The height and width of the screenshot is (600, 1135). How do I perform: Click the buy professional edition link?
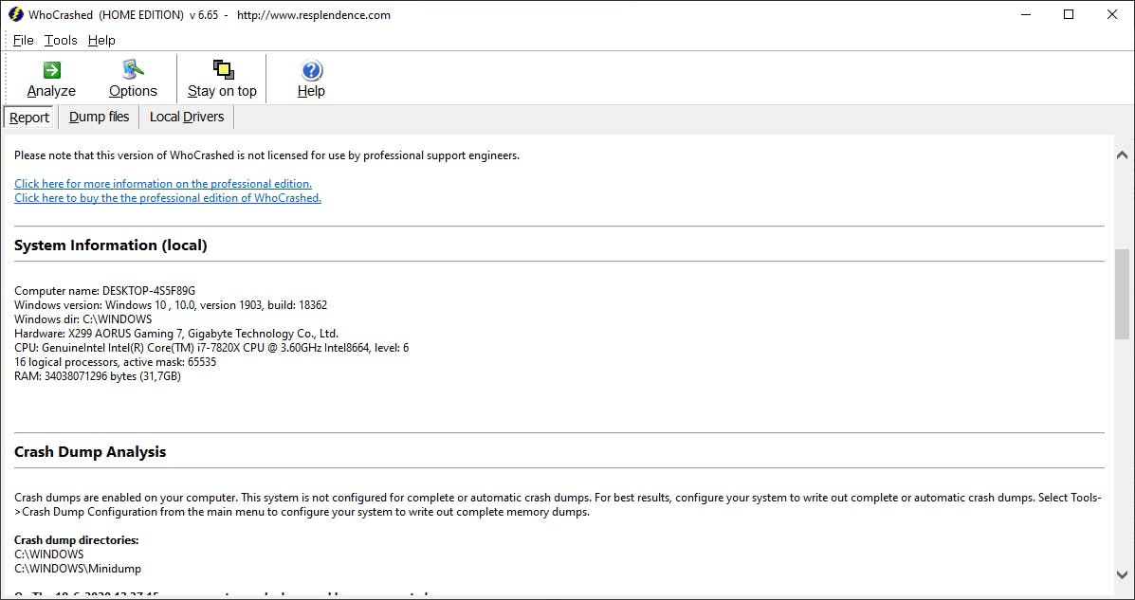[x=167, y=197]
